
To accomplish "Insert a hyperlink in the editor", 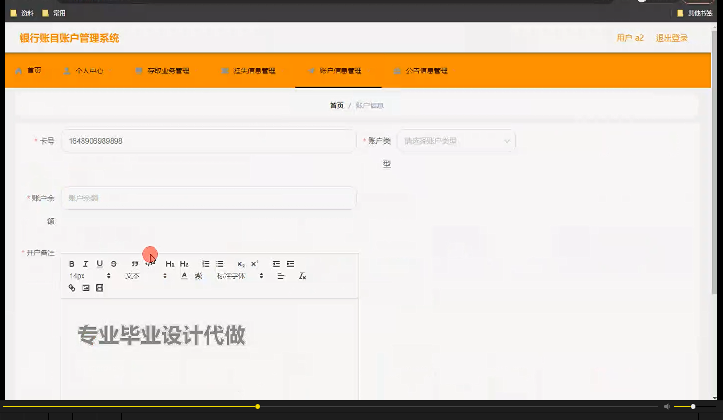I will tap(72, 288).
